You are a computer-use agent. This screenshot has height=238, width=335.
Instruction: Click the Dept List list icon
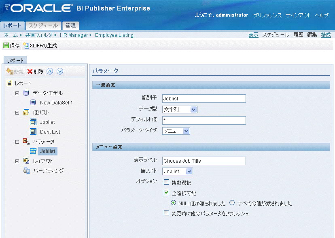(x=33, y=132)
